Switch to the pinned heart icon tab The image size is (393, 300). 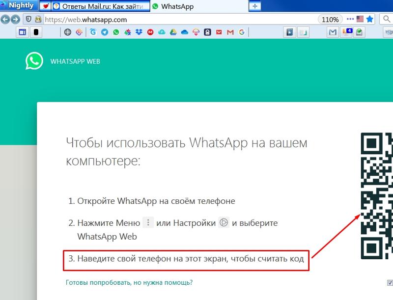point(45,6)
